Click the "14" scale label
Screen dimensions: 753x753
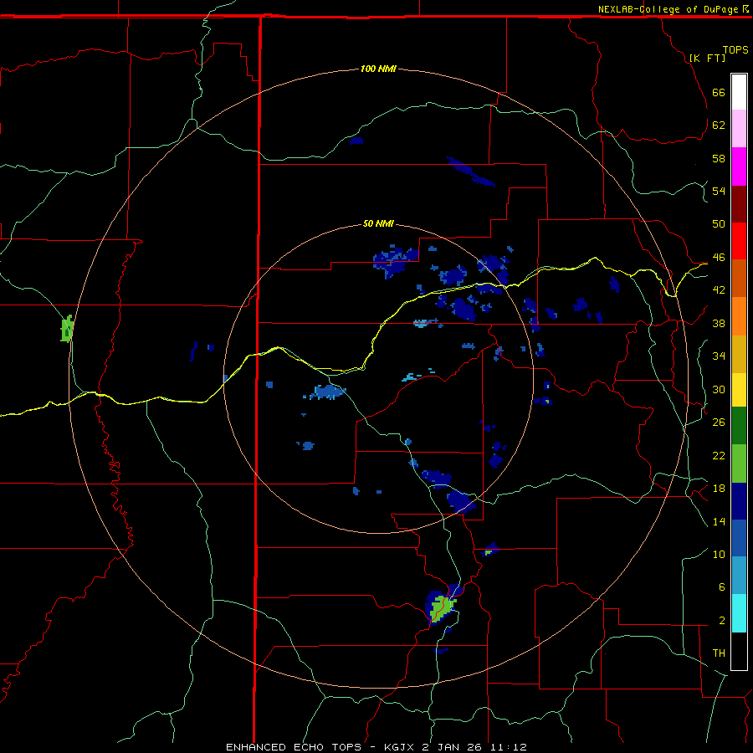point(719,521)
